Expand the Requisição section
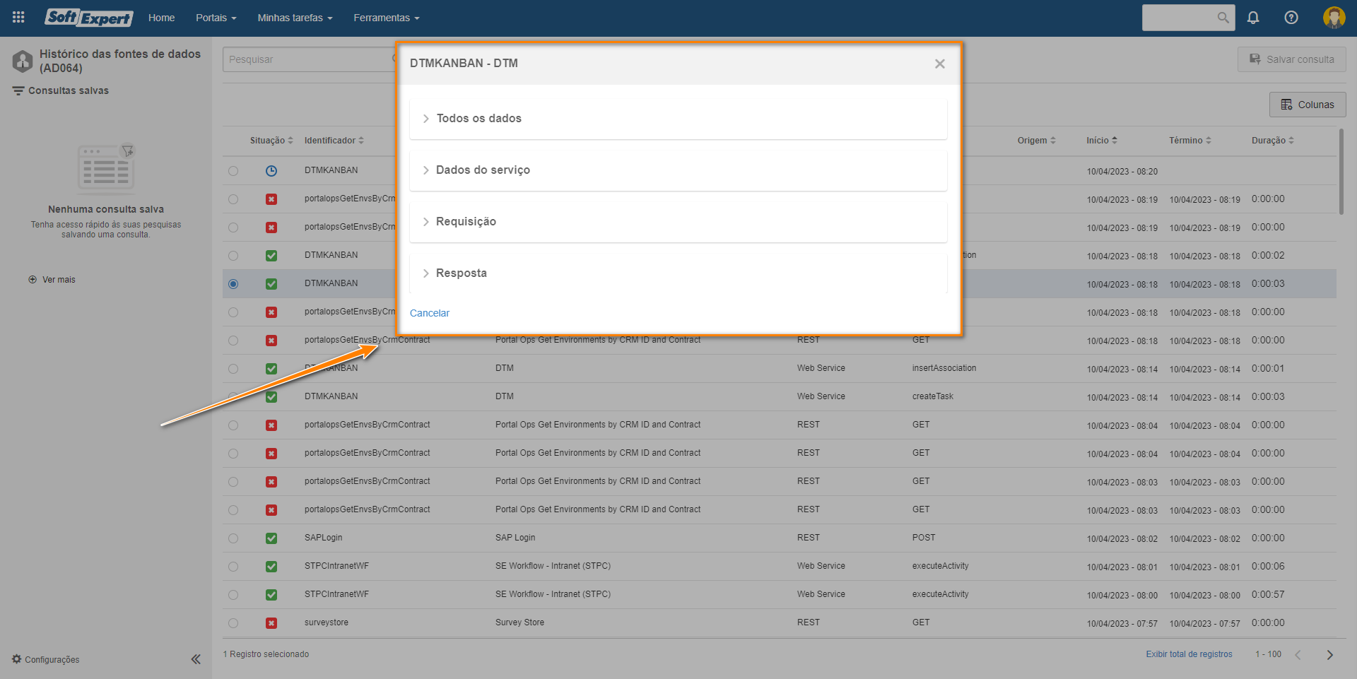 466,222
